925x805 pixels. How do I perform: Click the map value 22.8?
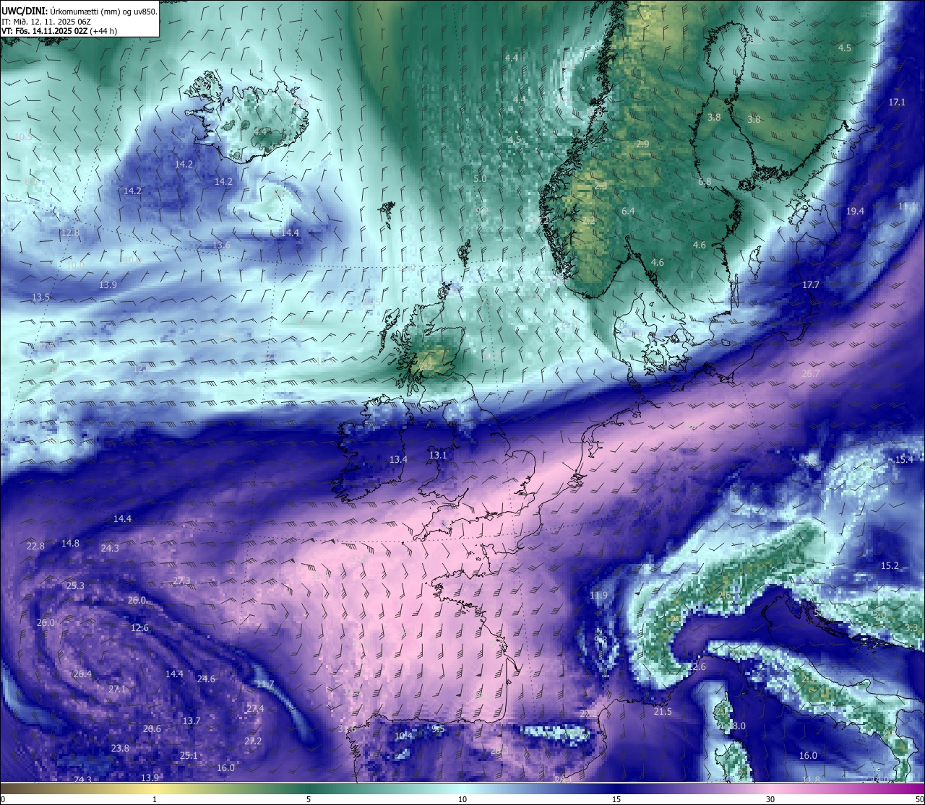(35, 546)
